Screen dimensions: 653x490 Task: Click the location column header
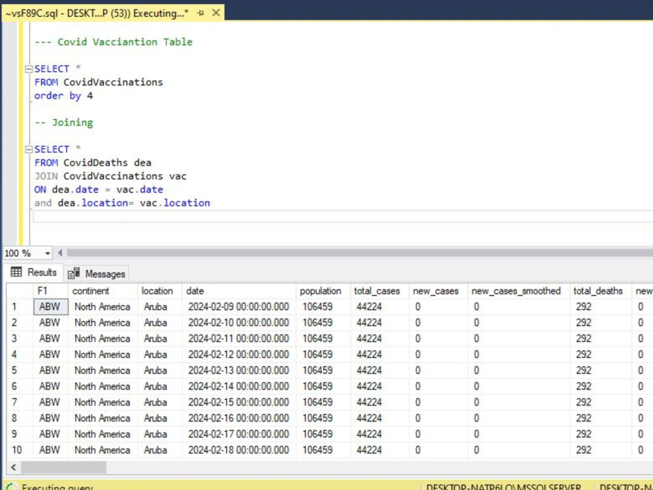(x=160, y=291)
